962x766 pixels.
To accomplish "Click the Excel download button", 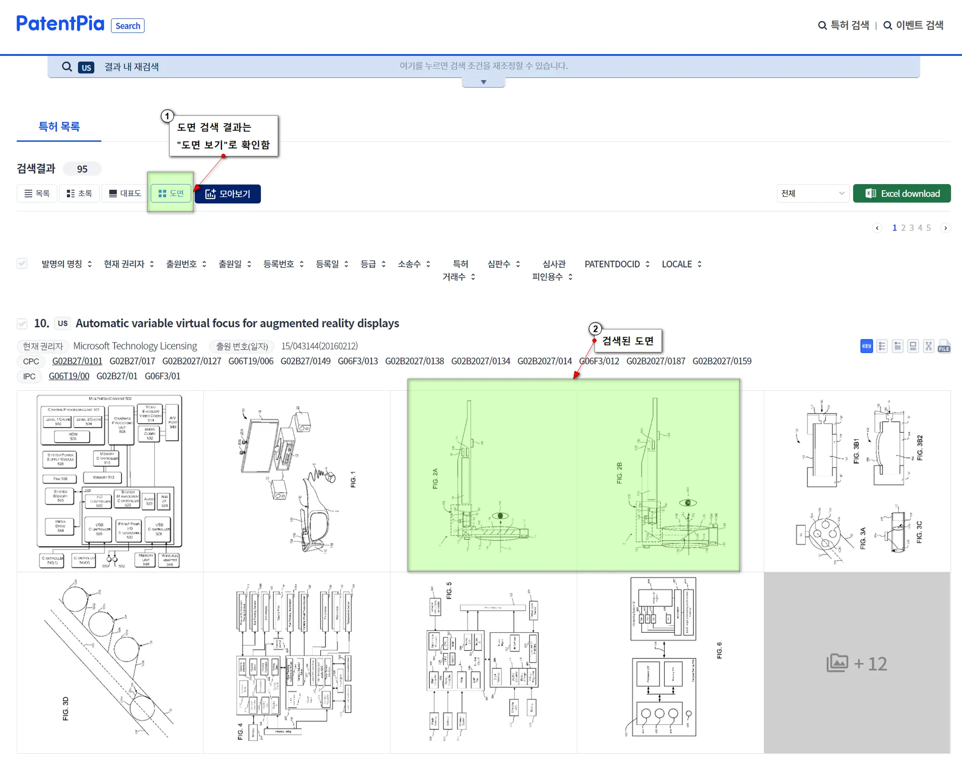I will [x=901, y=193].
